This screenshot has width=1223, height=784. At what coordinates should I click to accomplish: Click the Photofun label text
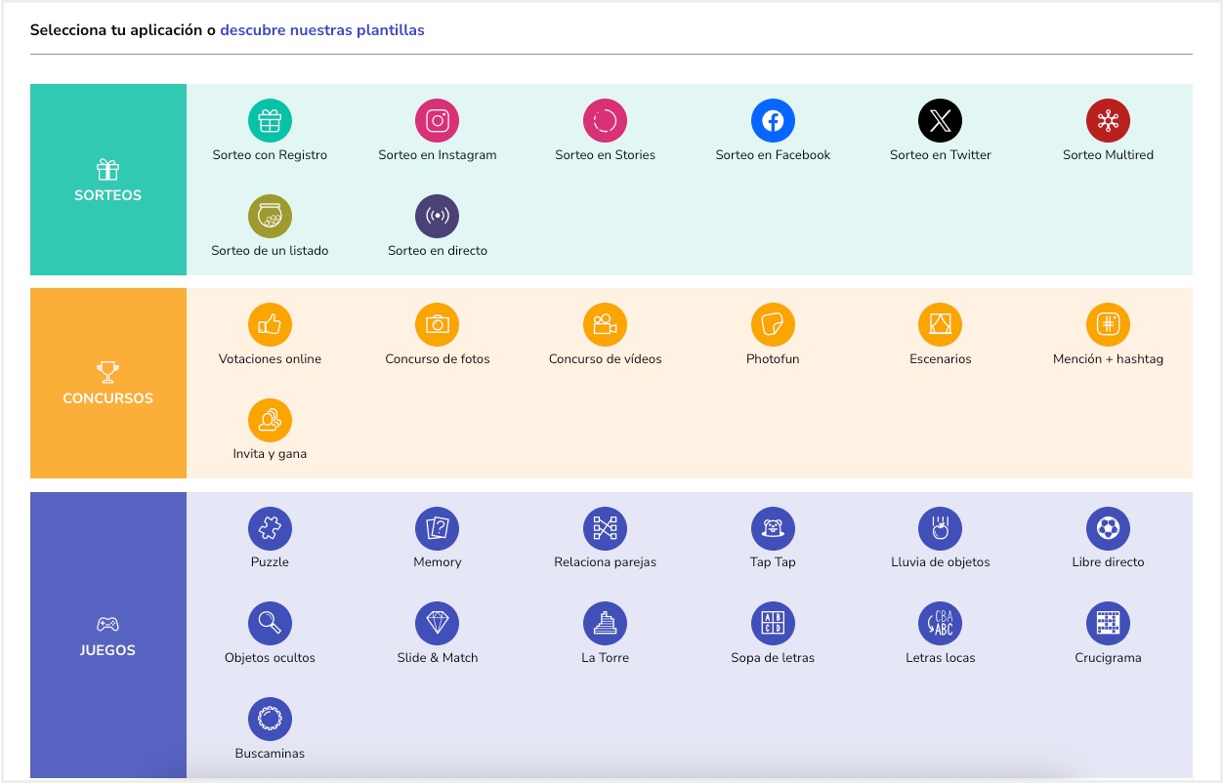(x=772, y=359)
